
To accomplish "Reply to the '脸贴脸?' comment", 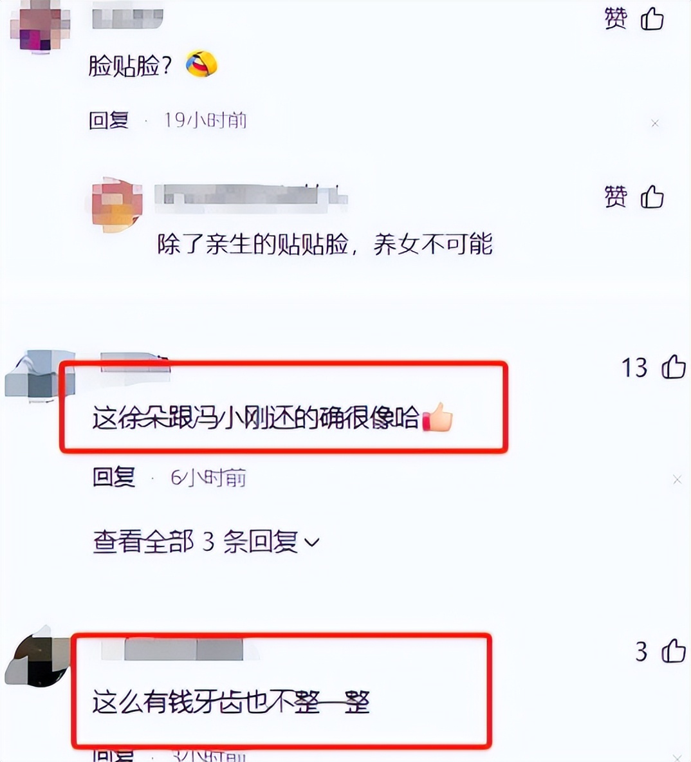I will coord(109,120).
